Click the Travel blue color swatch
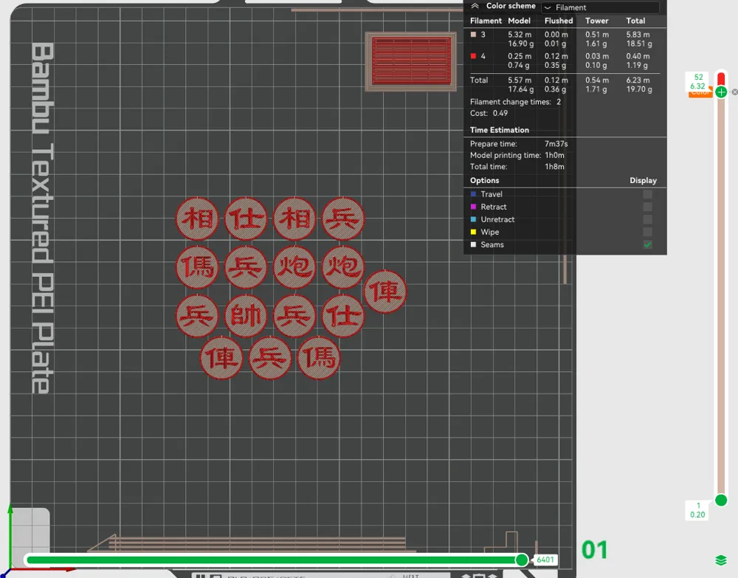Screen dimensions: 738x578 click(x=474, y=194)
